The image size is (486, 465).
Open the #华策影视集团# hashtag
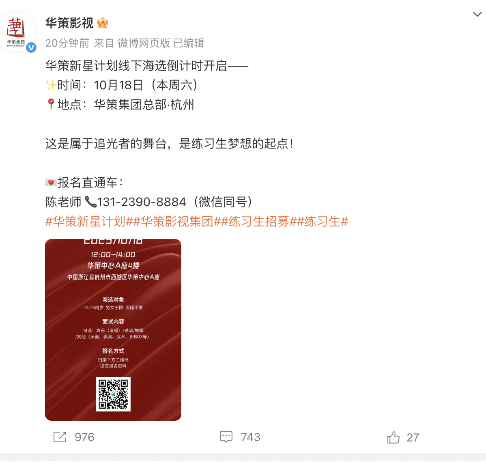(177, 221)
